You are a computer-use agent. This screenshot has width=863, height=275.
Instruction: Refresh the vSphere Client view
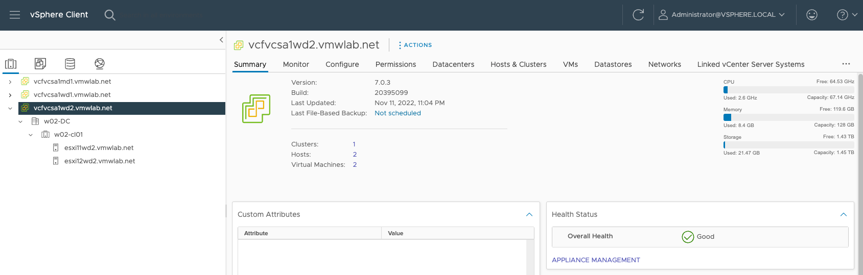[638, 15]
